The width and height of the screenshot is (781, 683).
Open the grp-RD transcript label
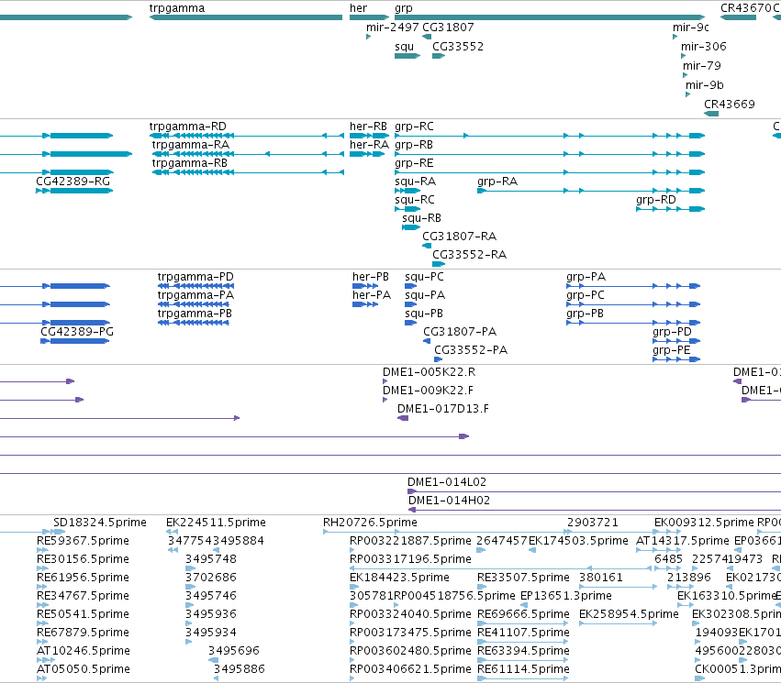pos(656,200)
